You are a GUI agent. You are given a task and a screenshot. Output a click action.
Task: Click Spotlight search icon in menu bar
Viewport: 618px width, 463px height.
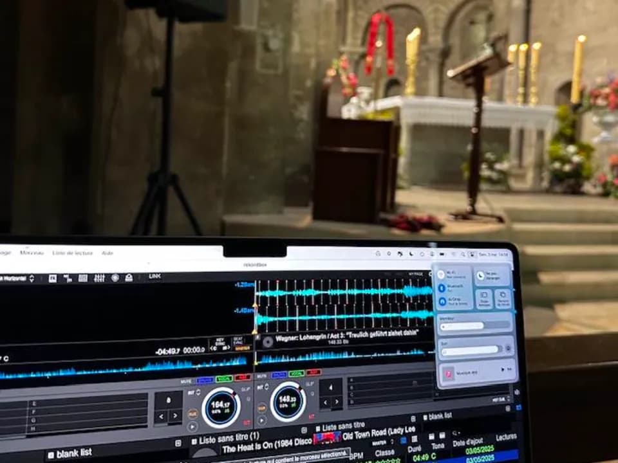point(463,255)
